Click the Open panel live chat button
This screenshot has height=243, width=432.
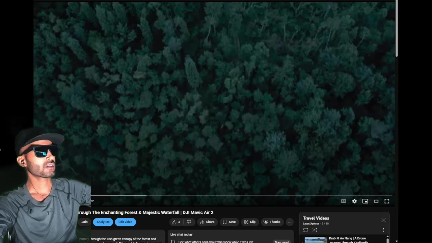[281, 242]
